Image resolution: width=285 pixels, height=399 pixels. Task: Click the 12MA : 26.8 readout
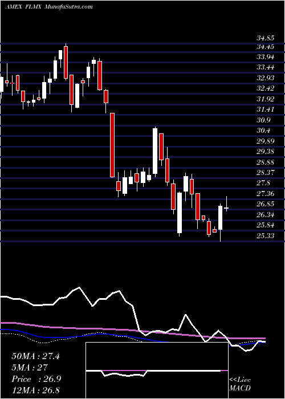pyautogui.click(x=35, y=390)
